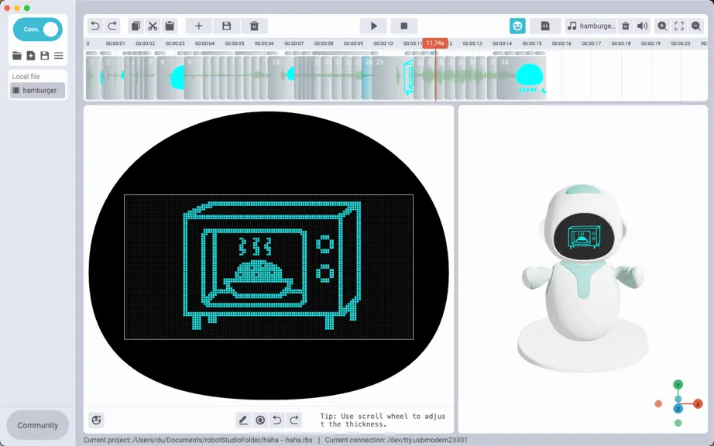Image resolution: width=714 pixels, height=446 pixels.
Task: Select timeline frame 8
Action: tap(170, 78)
